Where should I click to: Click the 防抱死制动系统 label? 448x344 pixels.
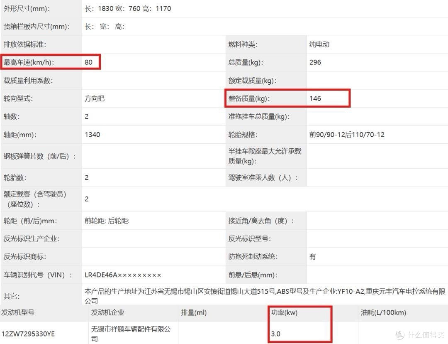(253, 257)
